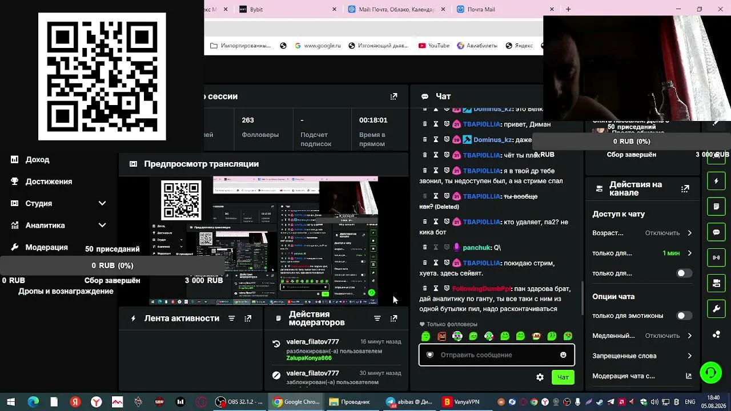Open Telegram abibas taskbar window

coord(409,402)
